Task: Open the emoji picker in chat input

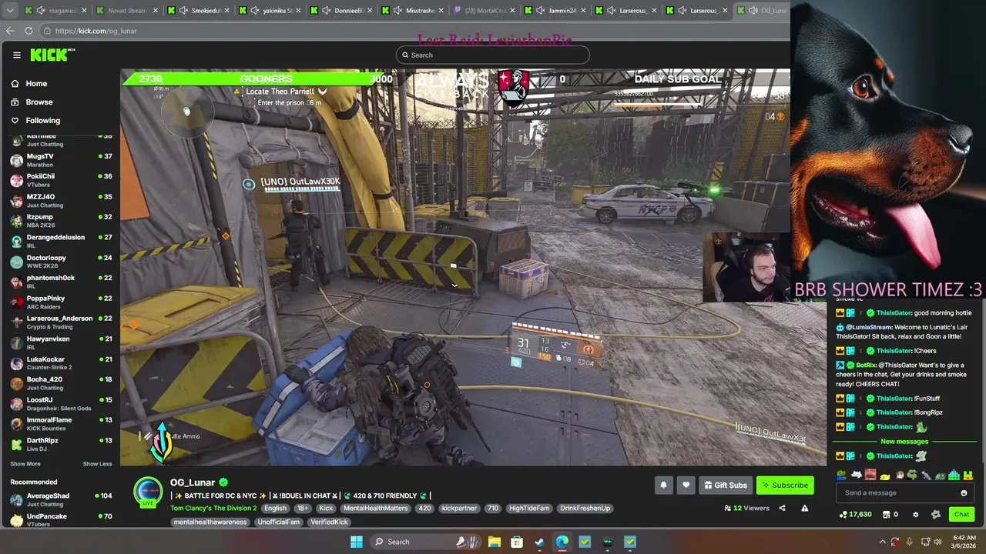Action: 964,492
